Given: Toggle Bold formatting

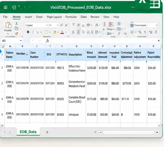Looking at the screenshot, I should [x=28, y=32].
